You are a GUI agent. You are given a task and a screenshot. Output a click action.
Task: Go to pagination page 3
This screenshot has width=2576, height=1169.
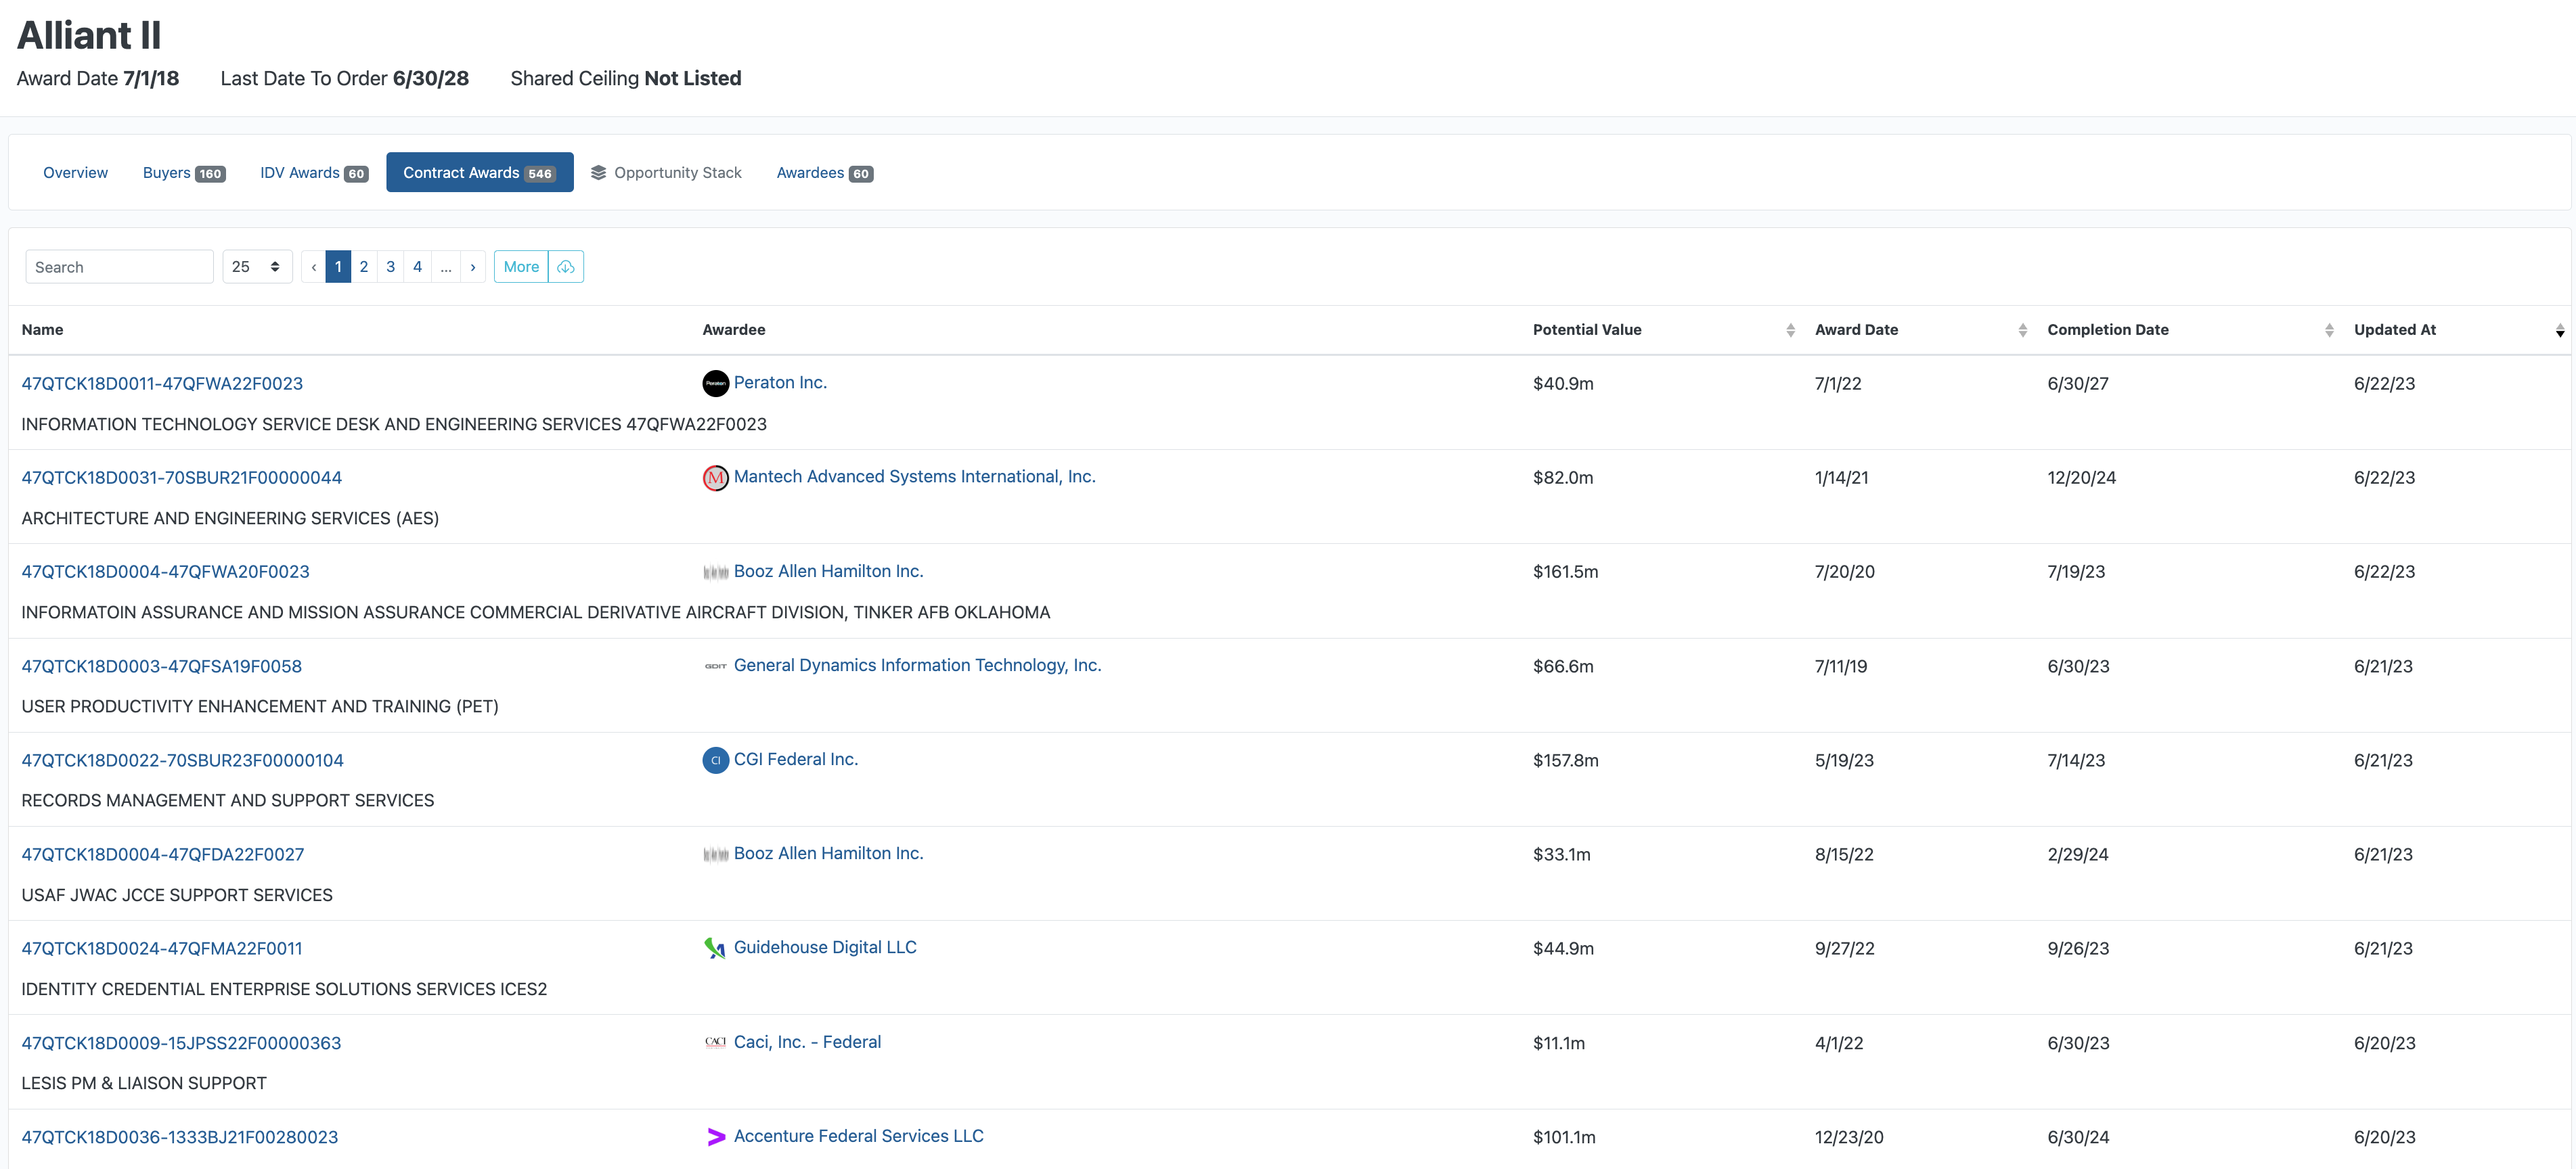(x=390, y=267)
